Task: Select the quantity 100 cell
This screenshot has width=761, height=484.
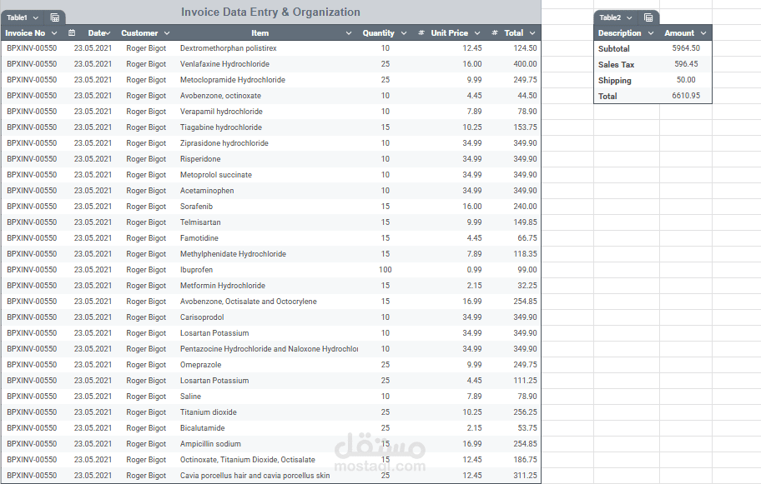Action: coord(386,270)
